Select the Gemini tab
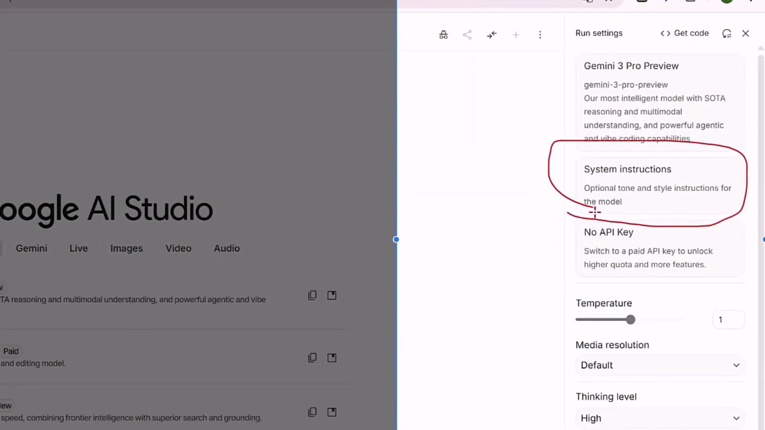The height and width of the screenshot is (430, 765). (x=31, y=248)
